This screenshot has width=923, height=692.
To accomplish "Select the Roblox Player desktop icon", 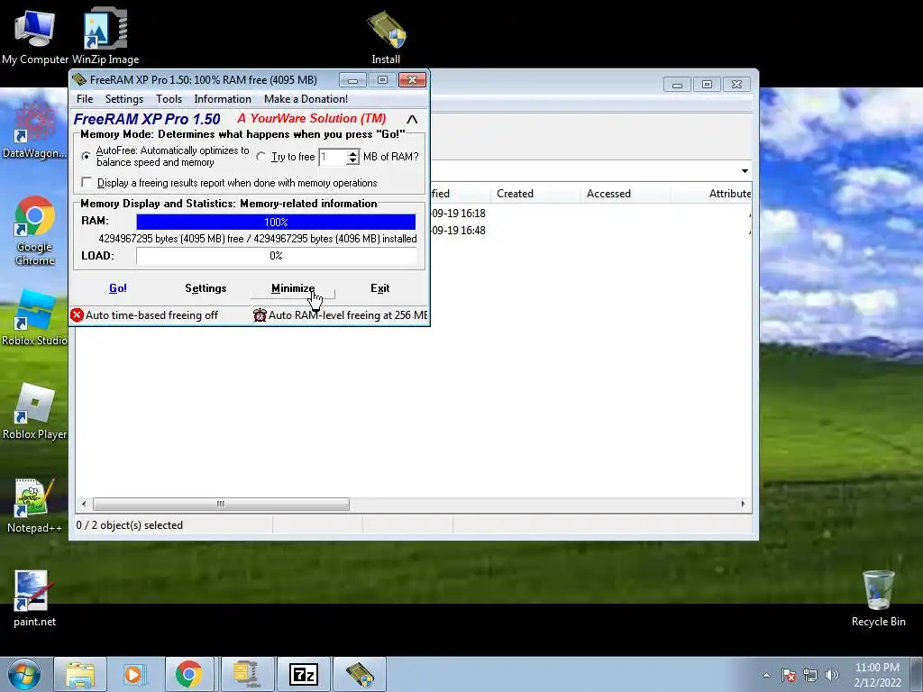I will coord(34,411).
